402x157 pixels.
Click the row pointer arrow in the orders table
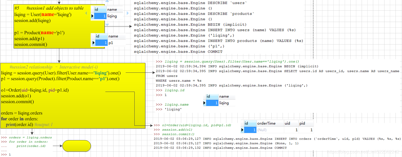coord(242,130)
